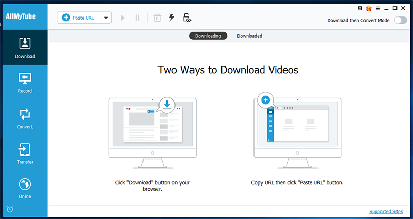Click the Download then Convert Mode label

pos(358,20)
